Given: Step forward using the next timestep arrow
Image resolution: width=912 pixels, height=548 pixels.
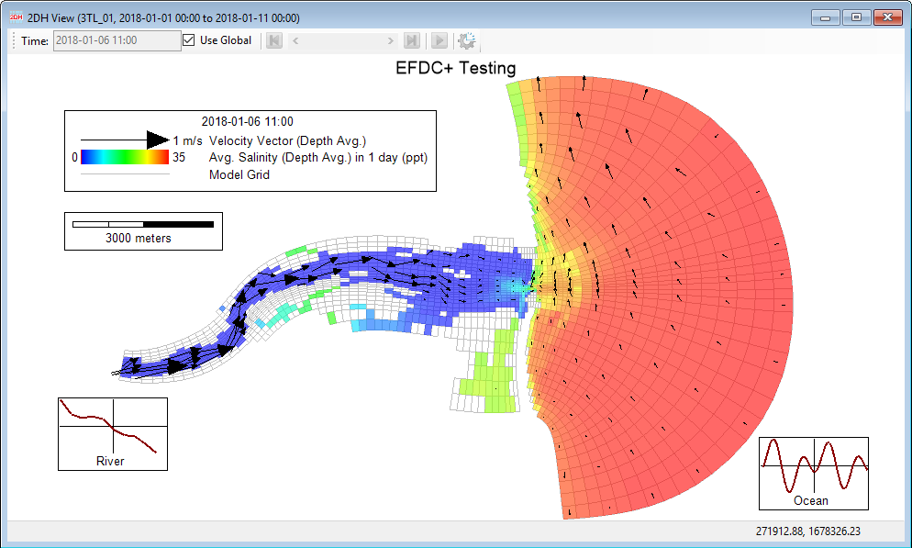Looking at the screenshot, I should click(392, 40).
